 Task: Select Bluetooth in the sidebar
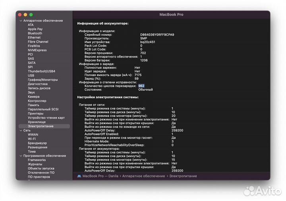[x=35, y=33]
